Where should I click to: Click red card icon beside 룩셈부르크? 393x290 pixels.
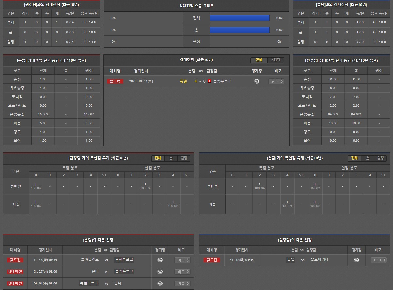(209, 81)
